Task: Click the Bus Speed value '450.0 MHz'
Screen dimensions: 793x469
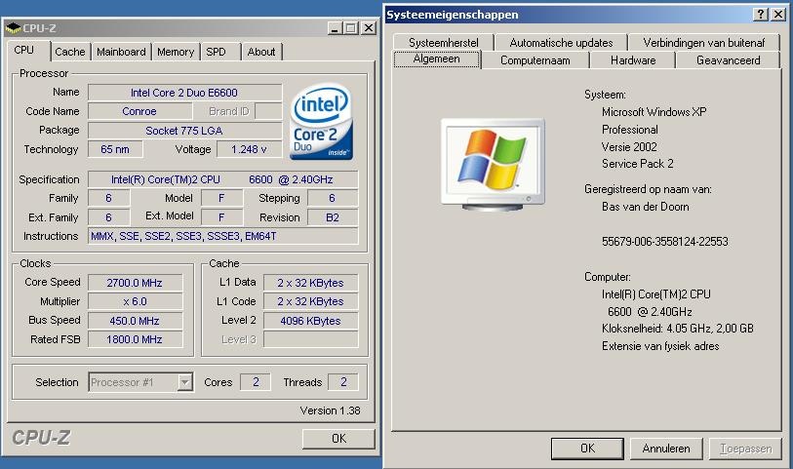Action: coord(135,321)
